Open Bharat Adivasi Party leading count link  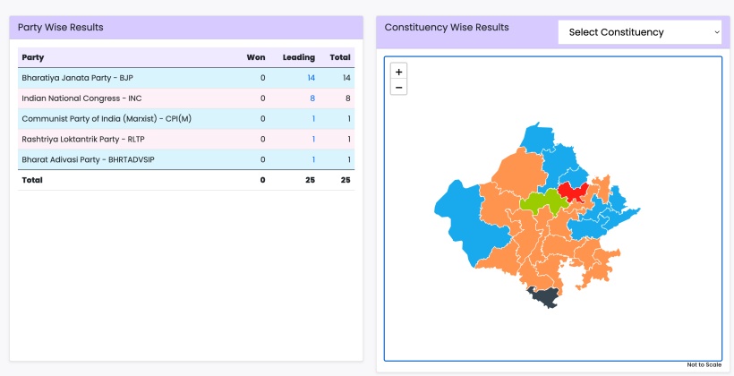pos(313,160)
